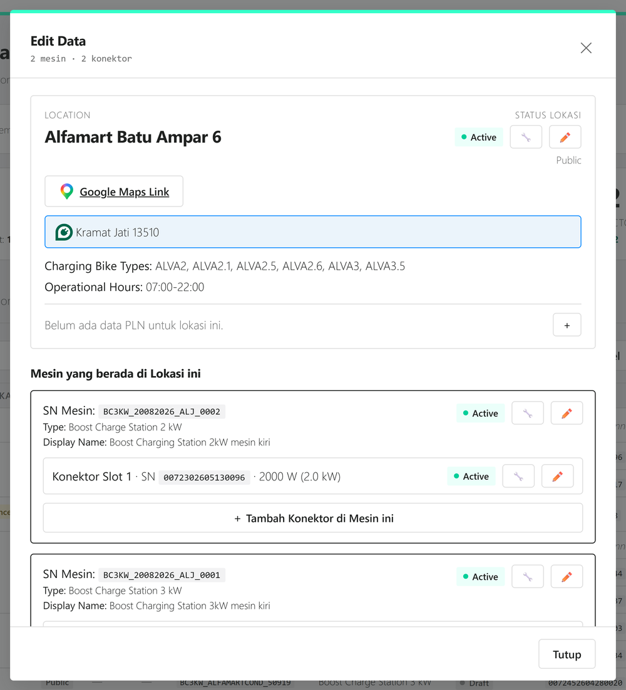
Task: Click Active status of machine ALJ_0002
Action: click(x=480, y=413)
